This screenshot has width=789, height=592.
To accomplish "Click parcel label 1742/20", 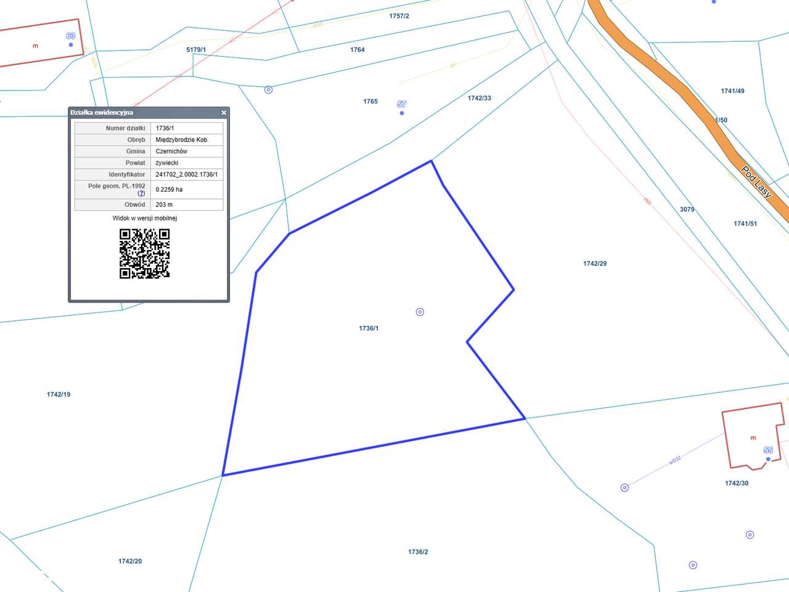I will coord(130,561).
